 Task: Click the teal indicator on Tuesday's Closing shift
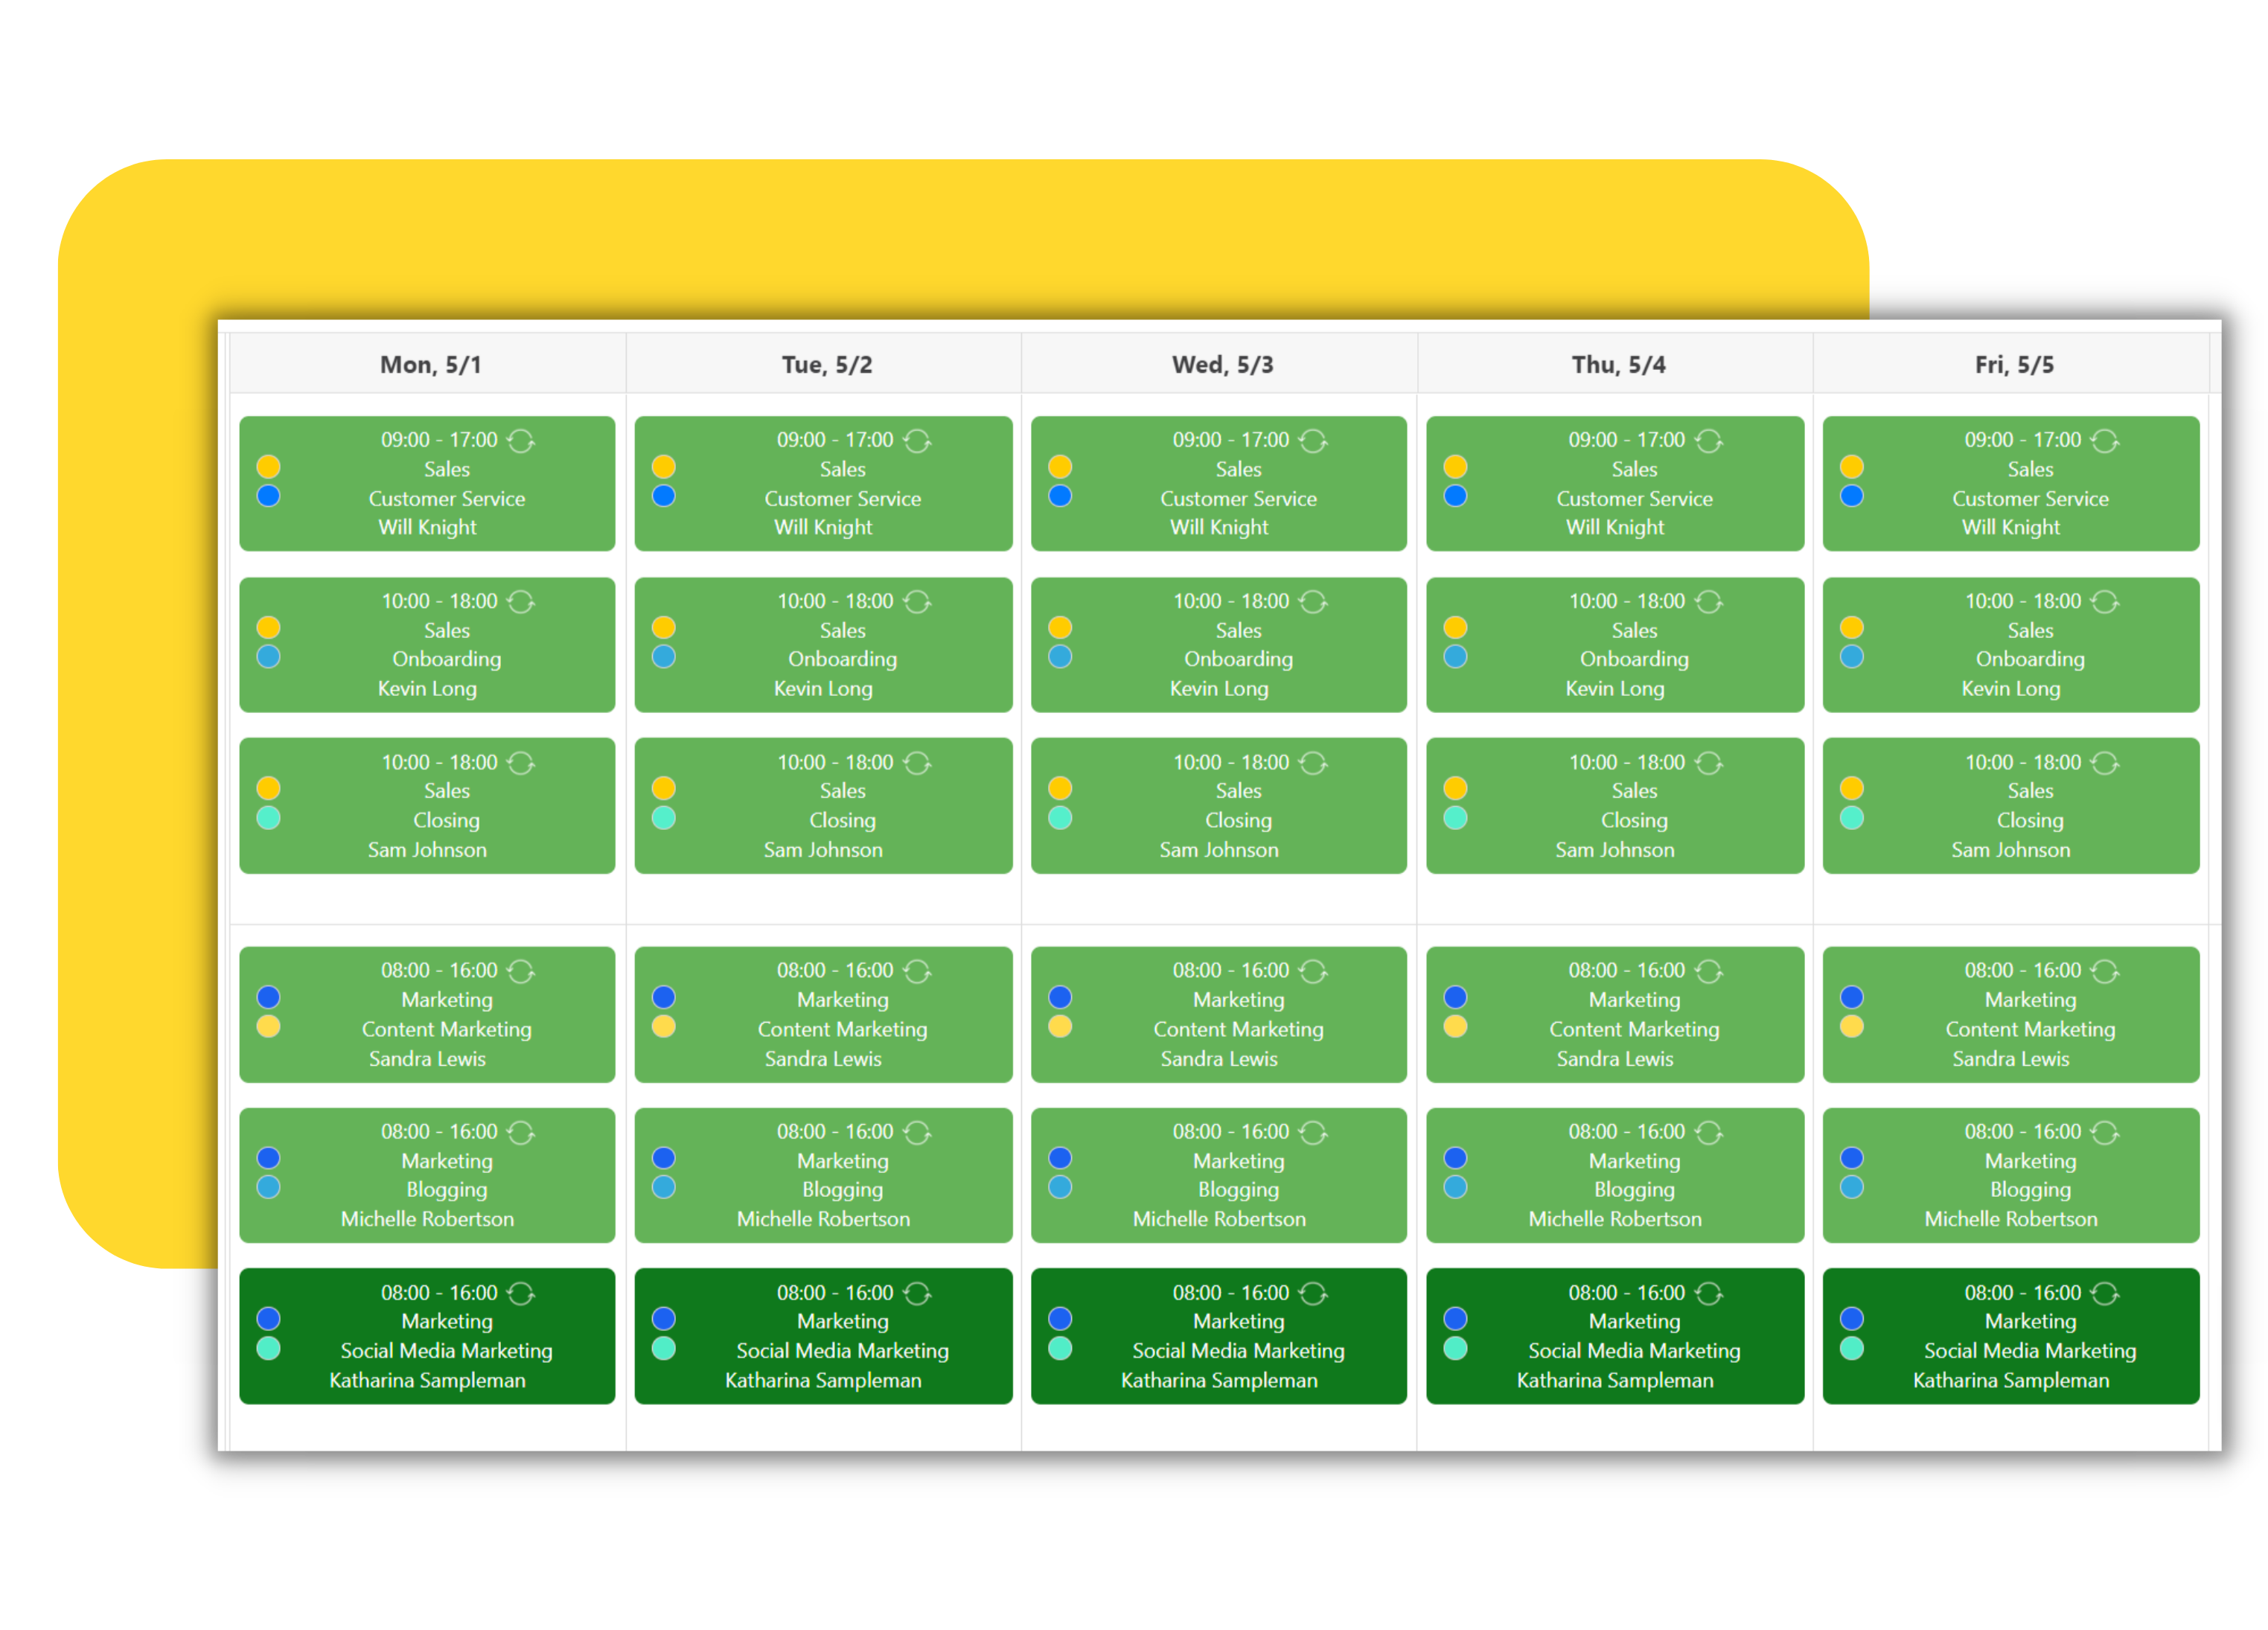pos(664,817)
